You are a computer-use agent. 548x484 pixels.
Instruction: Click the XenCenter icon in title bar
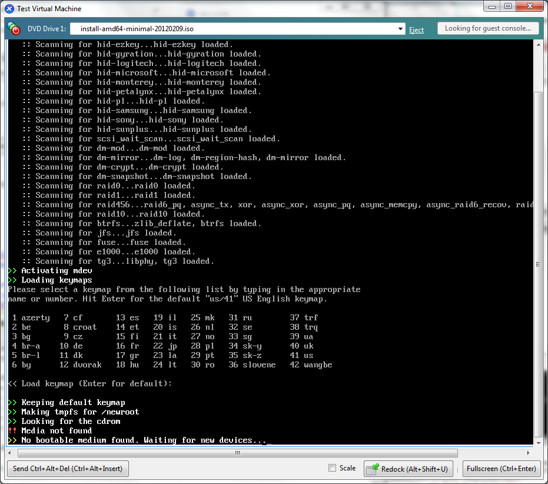coord(9,8)
